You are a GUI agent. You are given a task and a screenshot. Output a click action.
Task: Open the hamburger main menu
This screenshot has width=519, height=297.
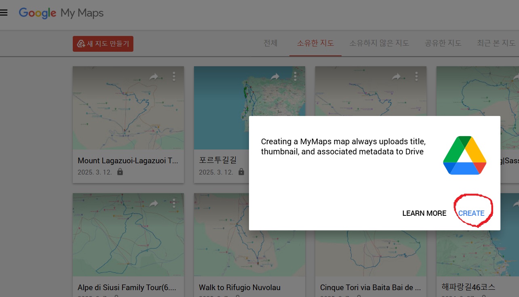pos(4,13)
